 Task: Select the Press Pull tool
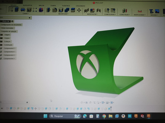(x=49, y=10)
